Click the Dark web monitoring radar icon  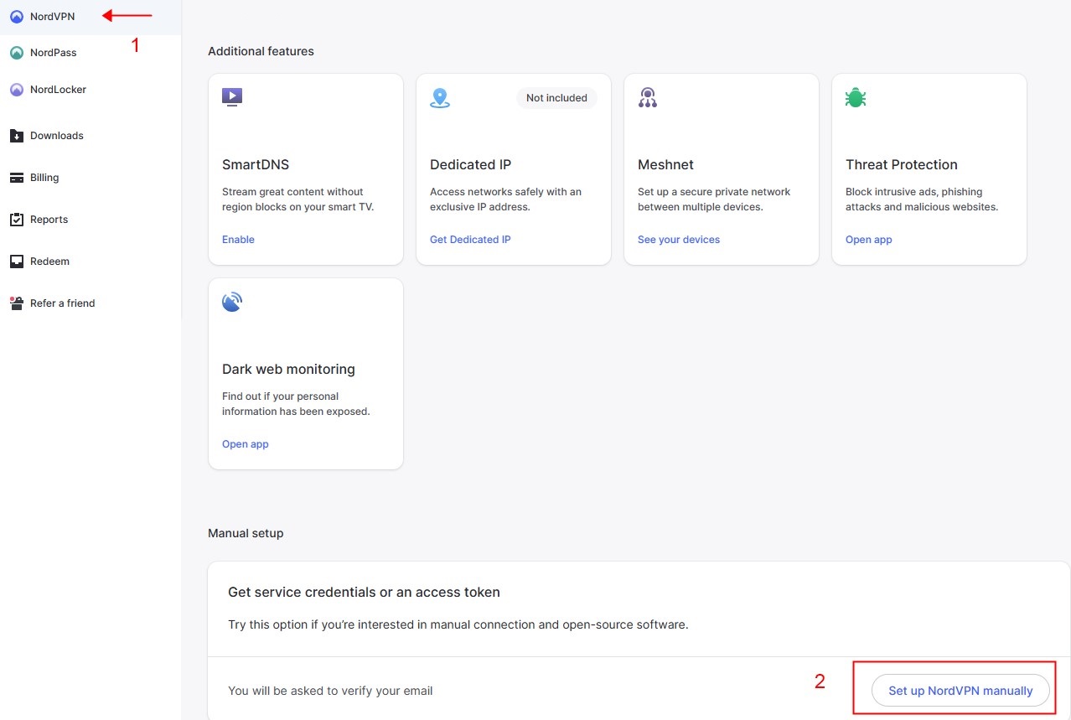click(232, 303)
